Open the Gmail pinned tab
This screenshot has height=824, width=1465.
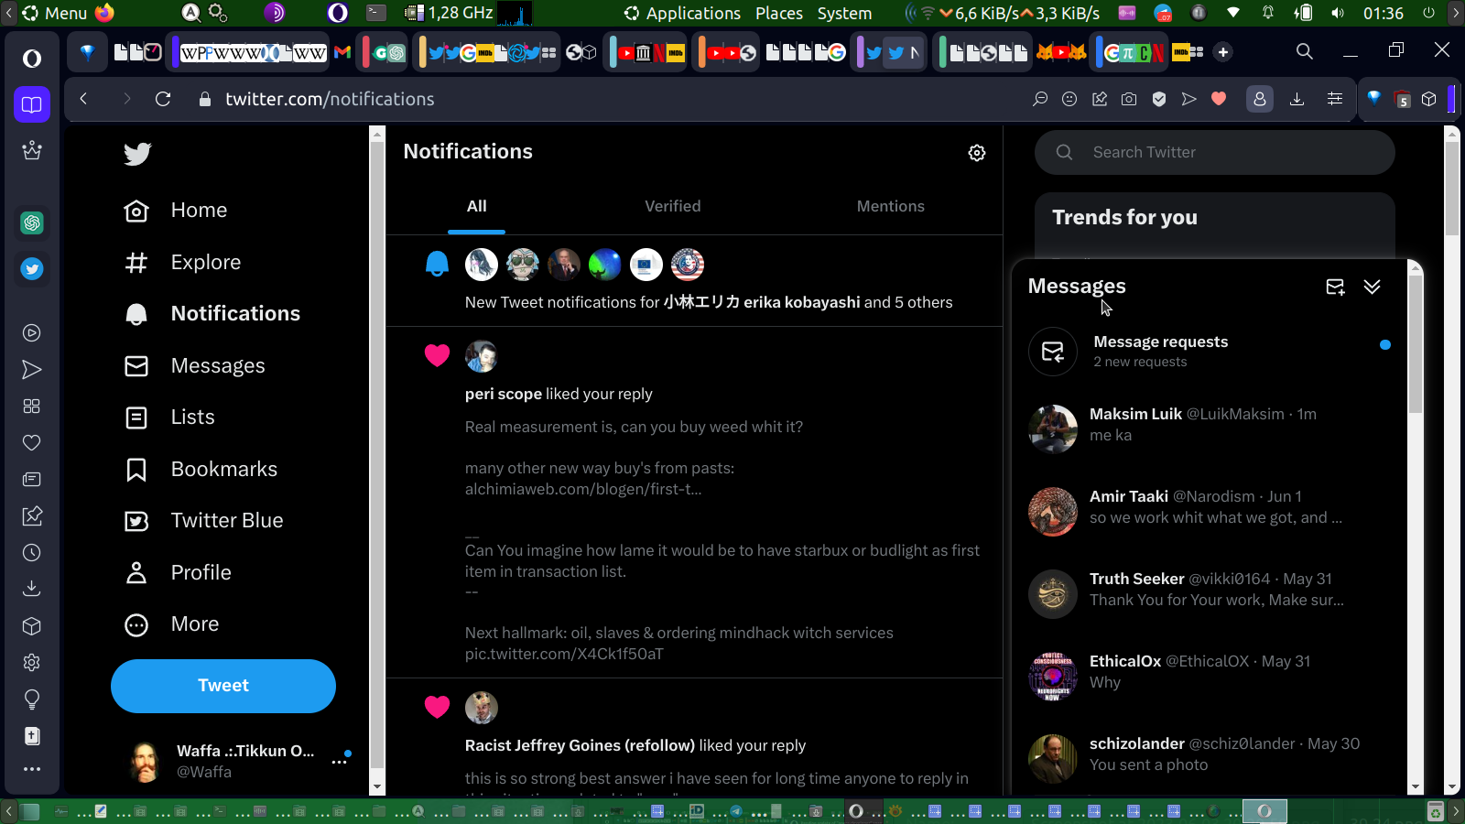342,52
